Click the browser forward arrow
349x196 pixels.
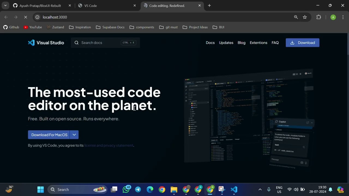[x=16, y=17]
